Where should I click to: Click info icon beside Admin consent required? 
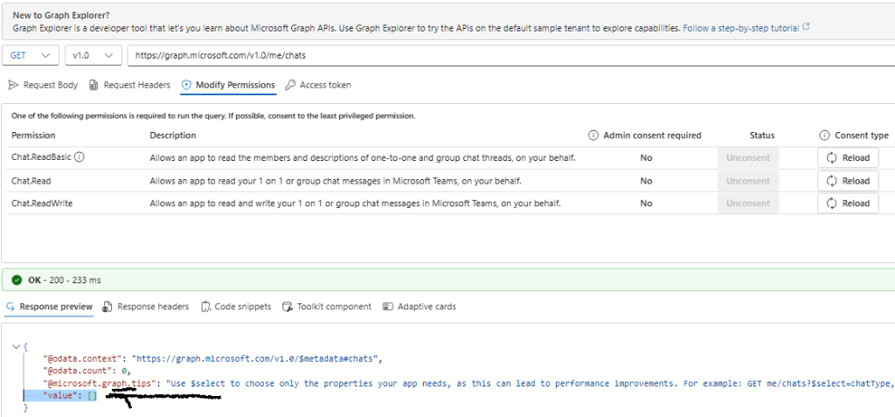(x=593, y=136)
